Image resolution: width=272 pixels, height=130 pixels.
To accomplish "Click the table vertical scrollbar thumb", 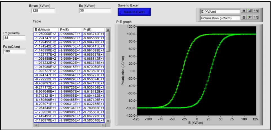I will click(108, 41).
